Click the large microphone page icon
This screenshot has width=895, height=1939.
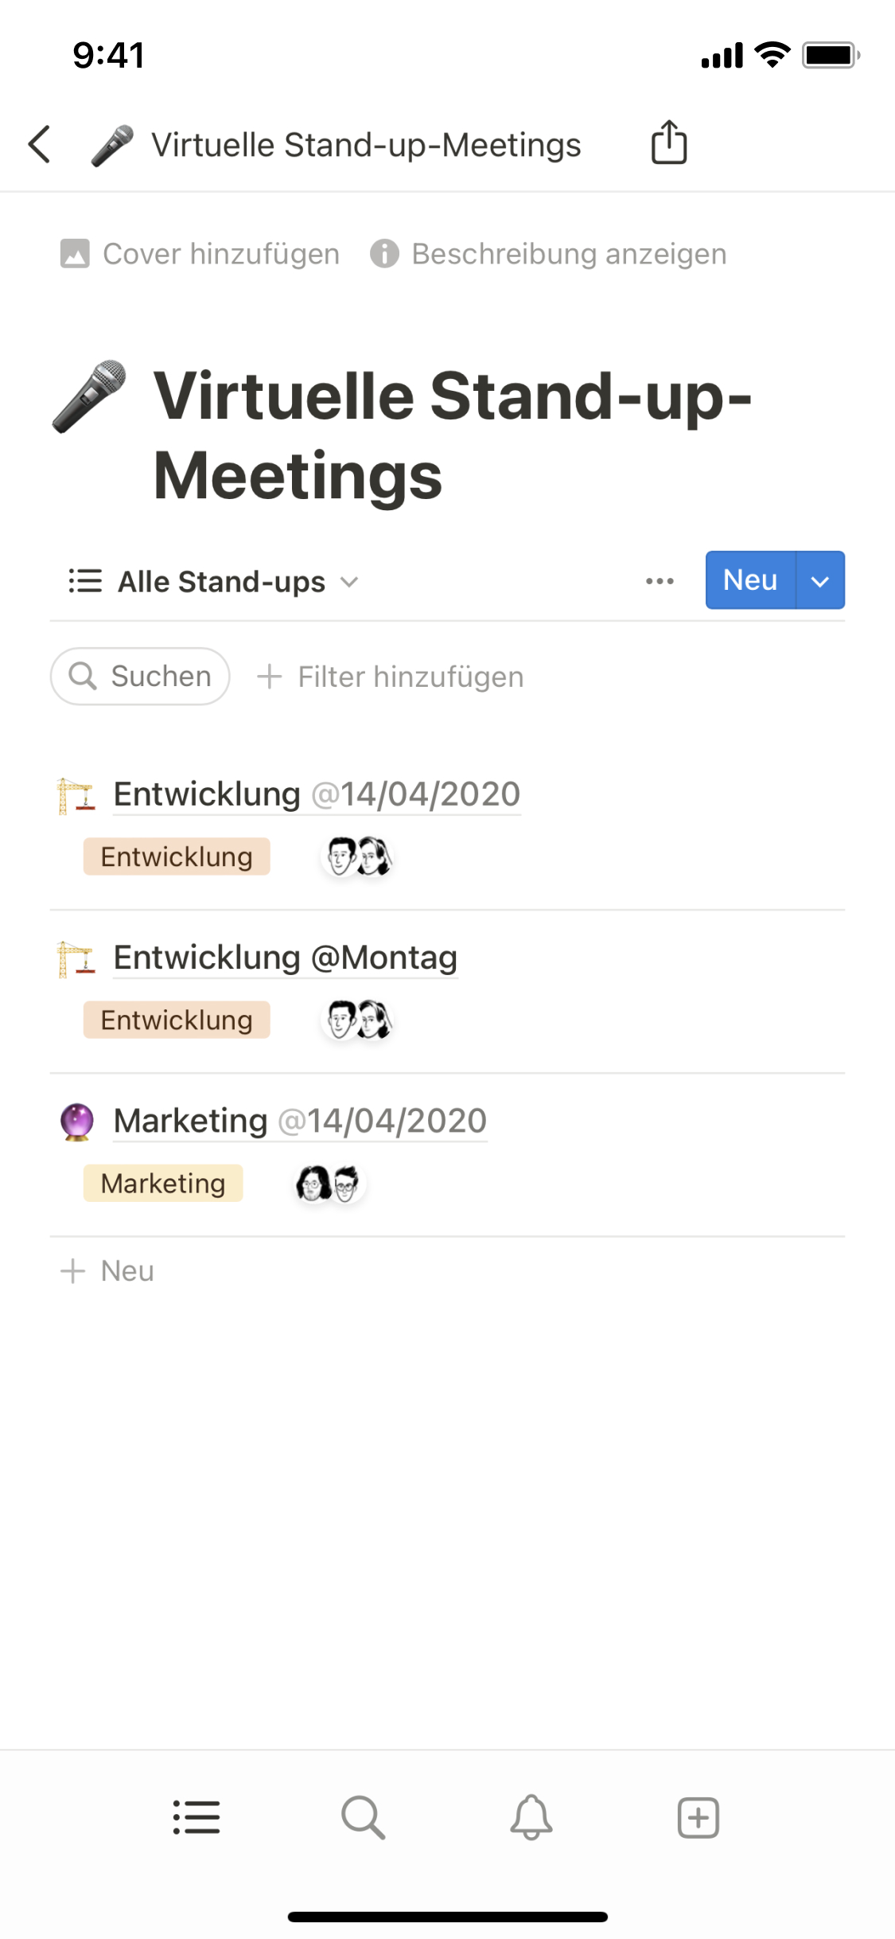[x=90, y=396]
